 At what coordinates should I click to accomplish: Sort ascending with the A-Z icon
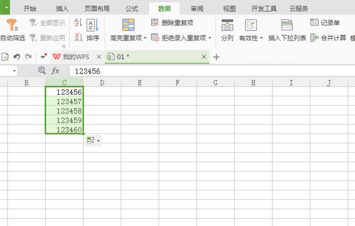[x=78, y=23]
